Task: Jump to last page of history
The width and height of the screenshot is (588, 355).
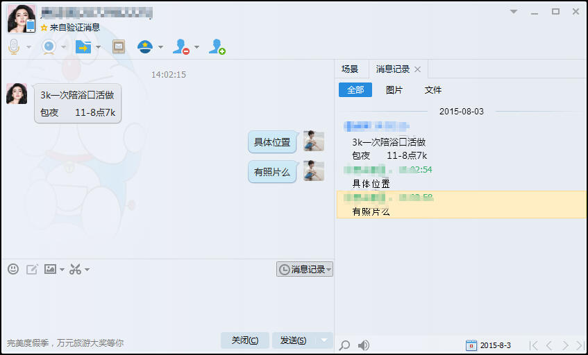Action: 580,345
